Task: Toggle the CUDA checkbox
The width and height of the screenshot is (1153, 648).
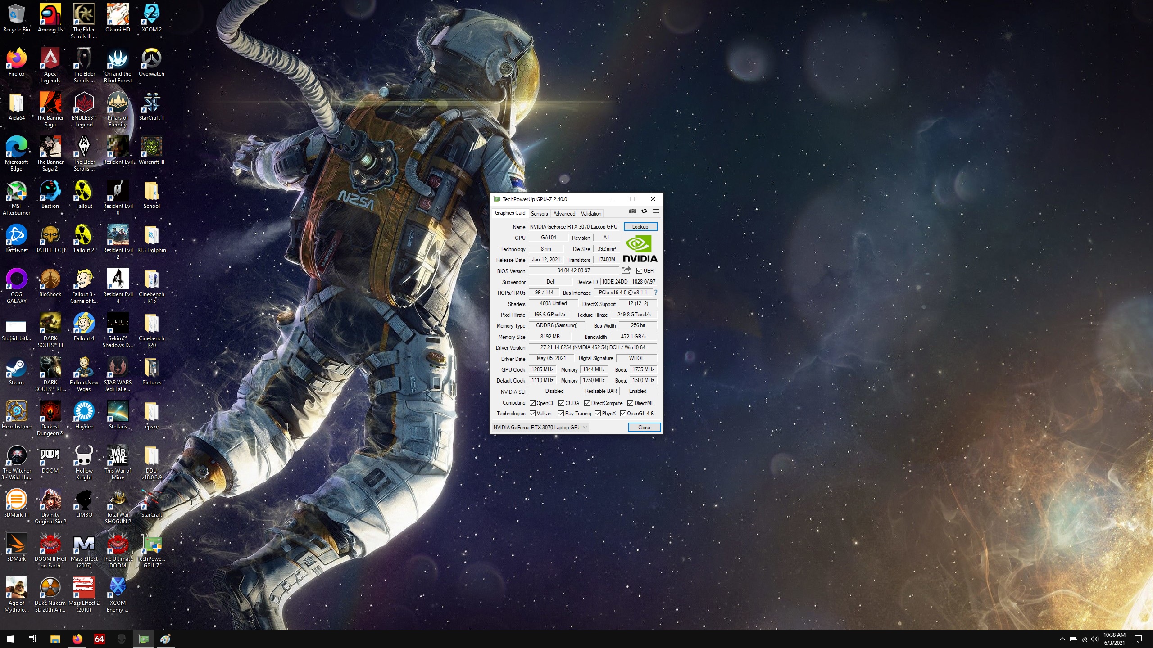Action: (561, 403)
